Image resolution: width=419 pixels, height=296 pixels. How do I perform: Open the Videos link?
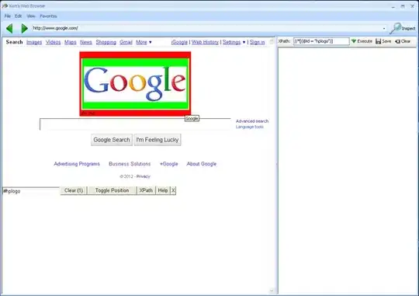(54, 42)
